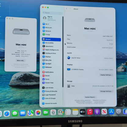Click the computer name value
The width and height of the screenshot is (127, 127).
pyautogui.click(x=107, y=36)
